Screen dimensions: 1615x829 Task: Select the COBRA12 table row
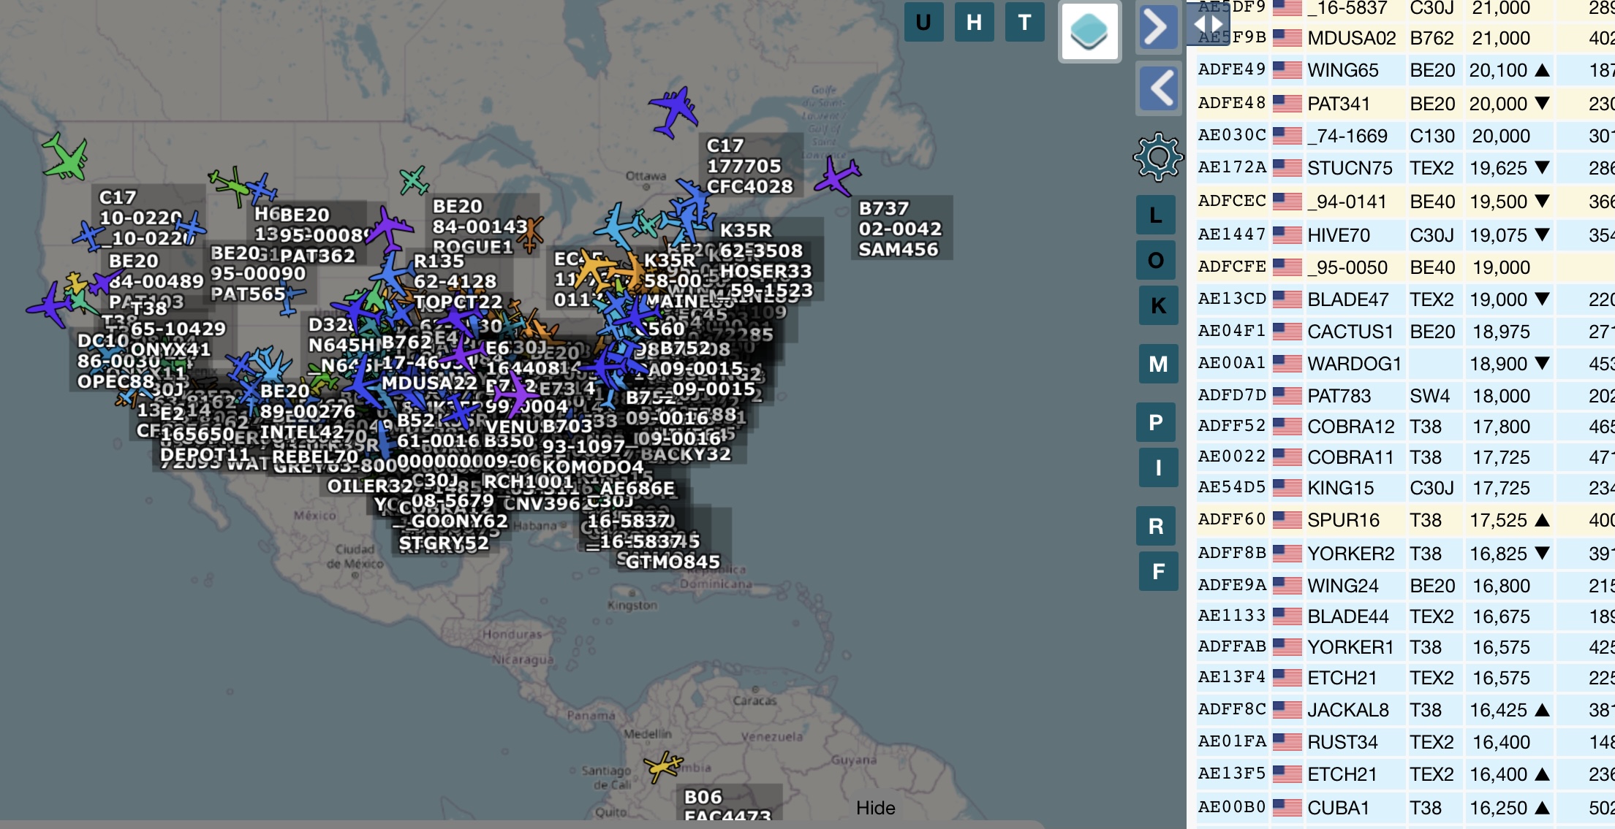click(1405, 427)
